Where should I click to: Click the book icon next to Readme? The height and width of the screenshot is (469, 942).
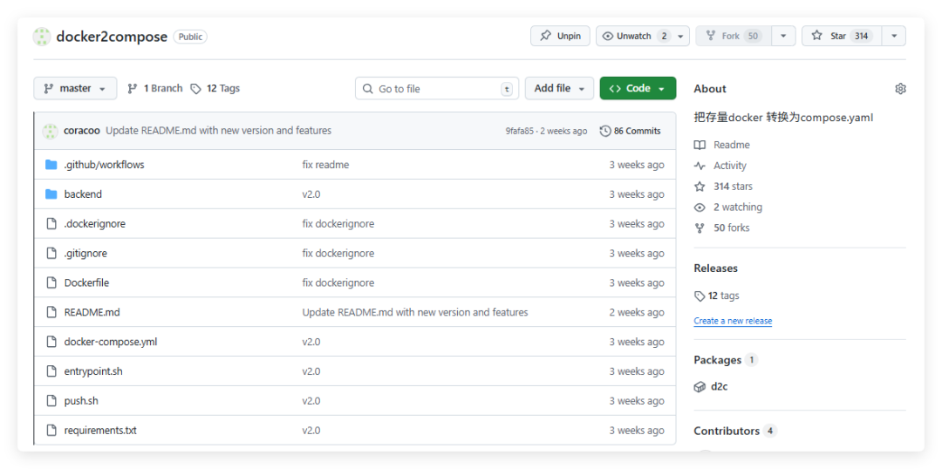pyautogui.click(x=700, y=145)
